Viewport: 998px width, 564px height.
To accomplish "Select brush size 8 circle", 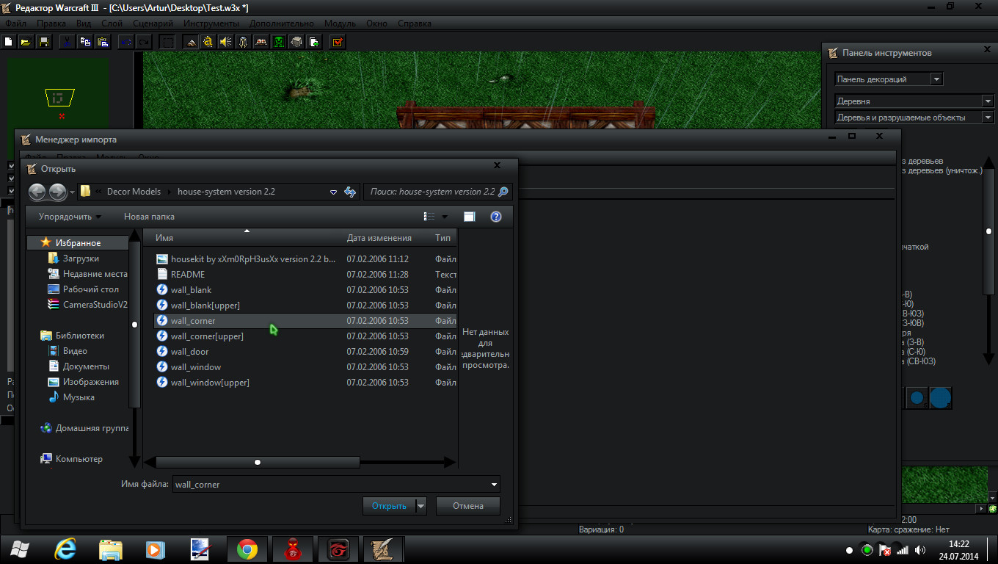I will point(940,398).
